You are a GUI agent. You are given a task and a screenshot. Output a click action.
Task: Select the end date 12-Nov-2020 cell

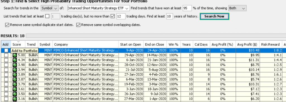pos(155,65)
